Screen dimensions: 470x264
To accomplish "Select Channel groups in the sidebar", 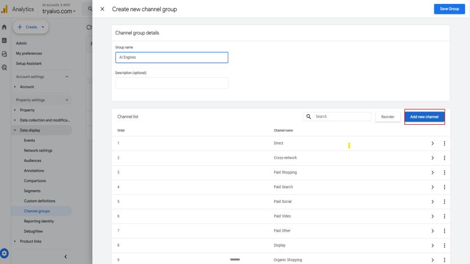I will point(37,211).
